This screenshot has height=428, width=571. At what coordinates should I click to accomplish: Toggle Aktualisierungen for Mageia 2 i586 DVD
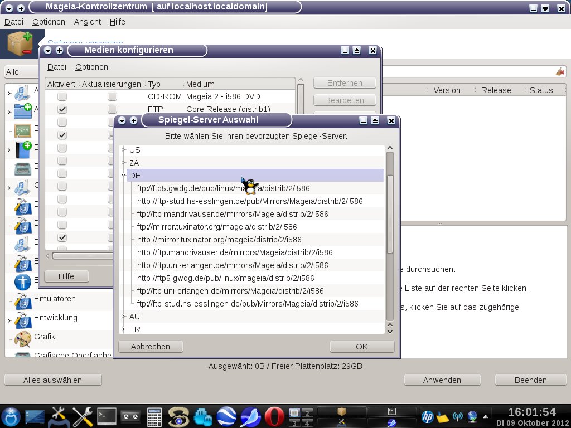point(112,96)
